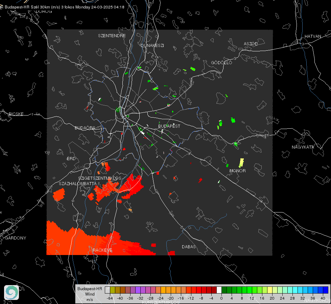Select the NAGYKATA label
This screenshot has width=331, height=304.
pos(303,147)
